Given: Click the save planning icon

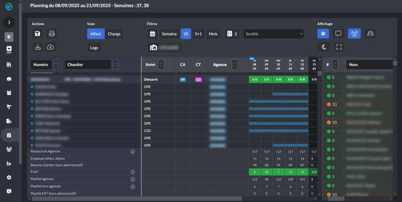Looking at the screenshot, I should coord(38,34).
